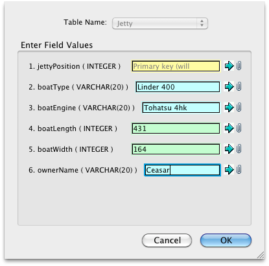Focus the yellow jettyPosition primary key field
The height and width of the screenshot is (266, 269).
(176, 66)
